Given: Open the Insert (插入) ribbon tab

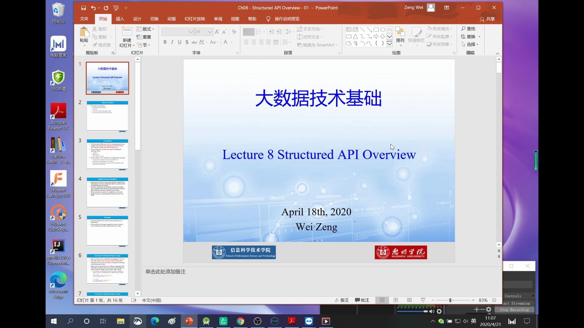Looking at the screenshot, I should [120, 19].
